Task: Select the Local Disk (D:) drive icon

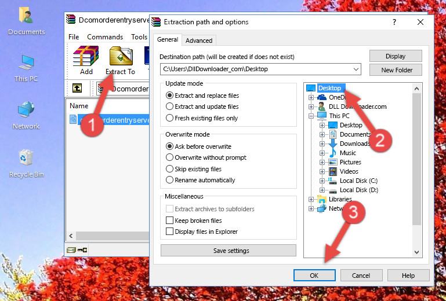Action: pyautogui.click(x=333, y=190)
